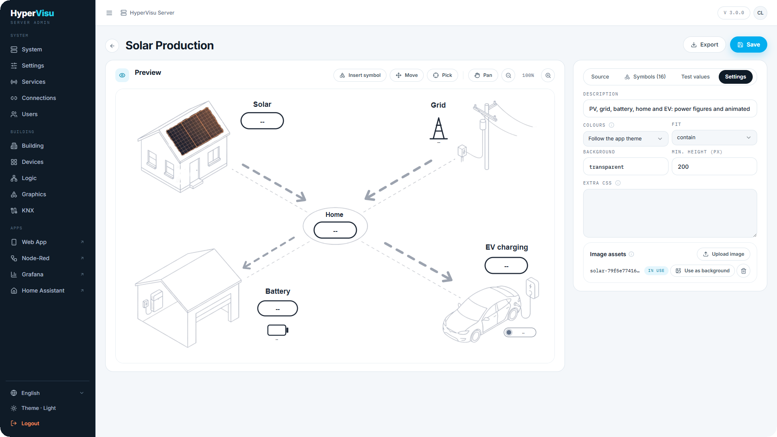Open Connections in the sidebar
The width and height of the screenshot is (777, 437).
click(48, 98)
